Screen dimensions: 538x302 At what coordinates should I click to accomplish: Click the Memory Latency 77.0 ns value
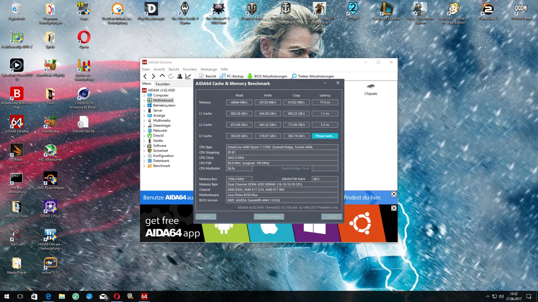pyautogui.click(x=325, y=102)
